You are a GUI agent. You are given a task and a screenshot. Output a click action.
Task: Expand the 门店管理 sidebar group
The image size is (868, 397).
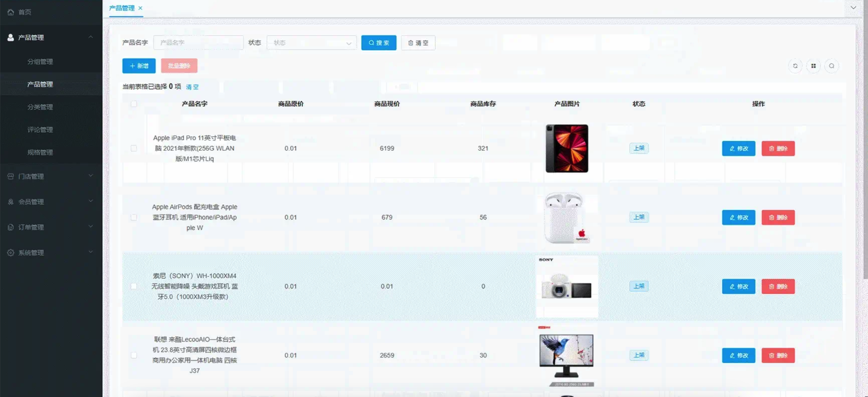pyautogui.click(x=91, y=176)
